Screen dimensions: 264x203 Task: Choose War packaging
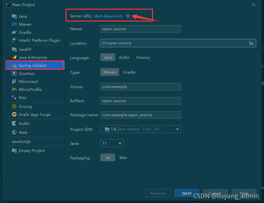tap(123, 158)
